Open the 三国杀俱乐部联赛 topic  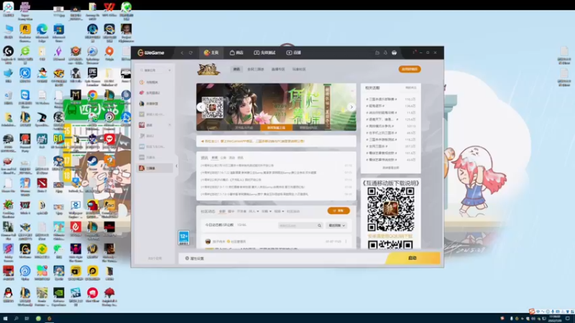[382, 99]
